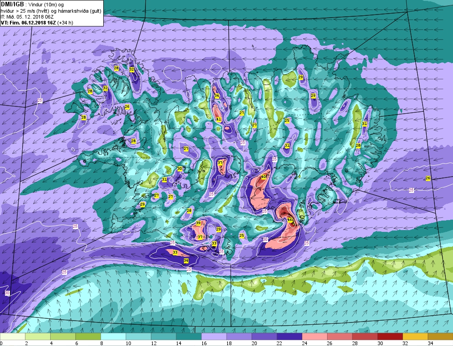This screenshot has height=346, width=453.
Task: Select the light pink 24–26 legend swatch
Action: pos(314,336)
